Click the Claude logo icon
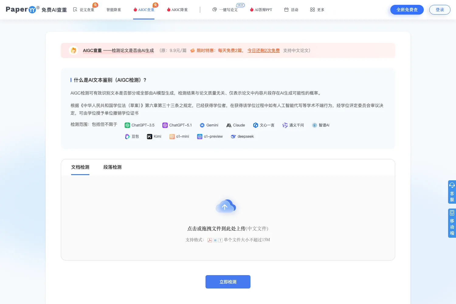This screenshot has height=304, width=456. click(x=229, y=125)
